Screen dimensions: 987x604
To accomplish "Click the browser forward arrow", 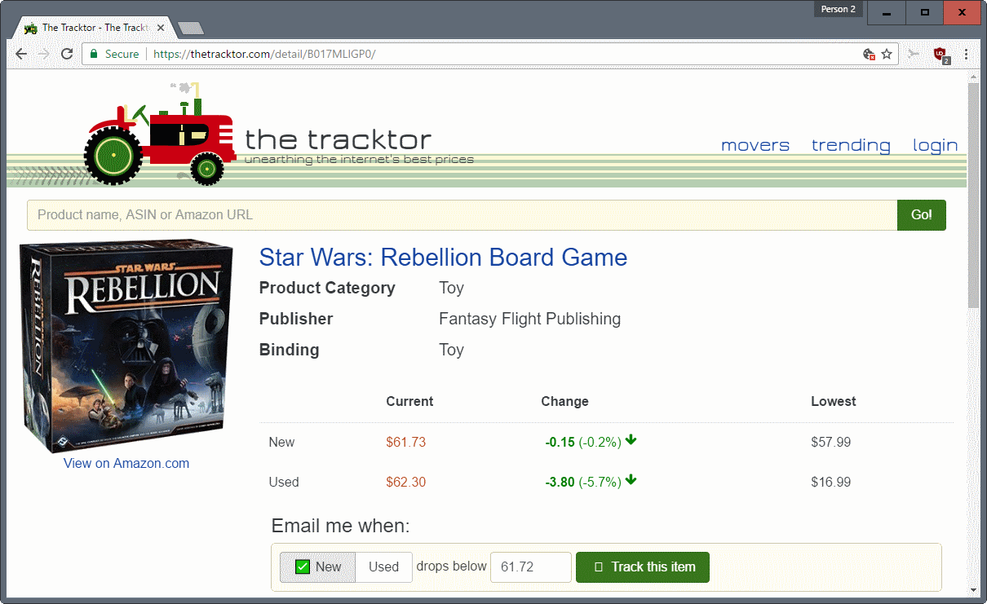I will (x=44, y=54).
